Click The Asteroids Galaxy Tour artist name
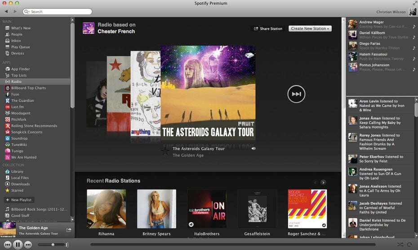Screen dimensions: 418x250 tap(198, 149)
